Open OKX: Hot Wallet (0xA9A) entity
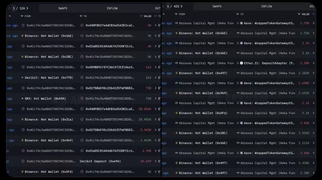This screenshot has width=322, height=180. pos(45,99)
